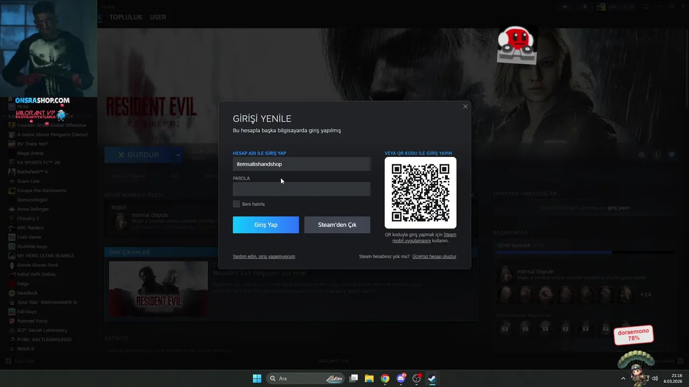Select the Scam Line game icon
This screenshot has width=689, height=387.
tap(12, 181)
